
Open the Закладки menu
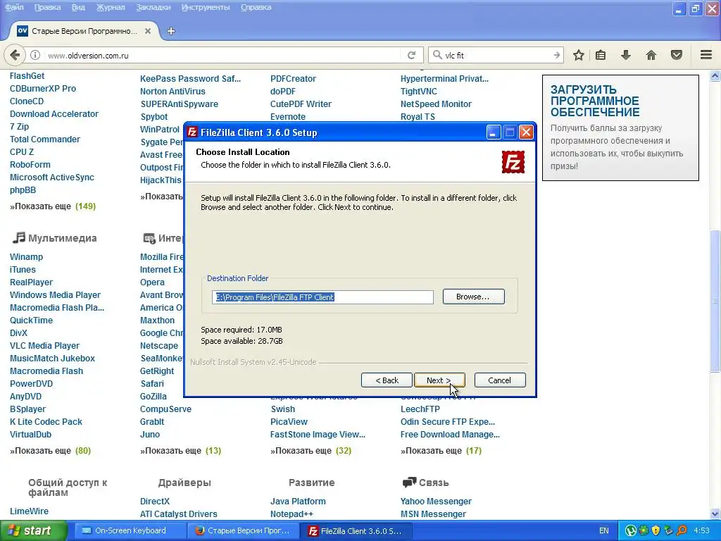coord(153,7)
